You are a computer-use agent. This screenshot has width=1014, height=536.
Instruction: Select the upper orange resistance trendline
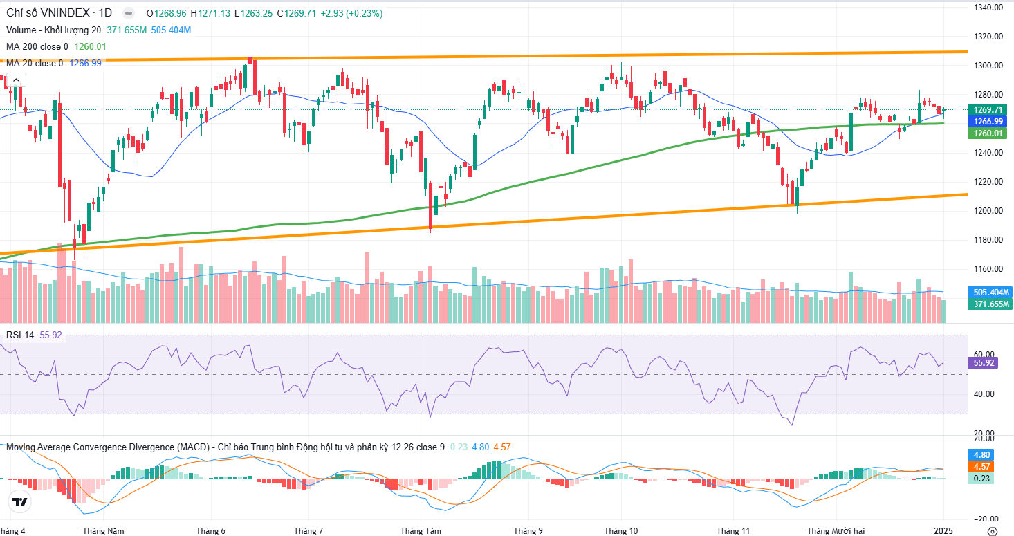pos(484,56)
